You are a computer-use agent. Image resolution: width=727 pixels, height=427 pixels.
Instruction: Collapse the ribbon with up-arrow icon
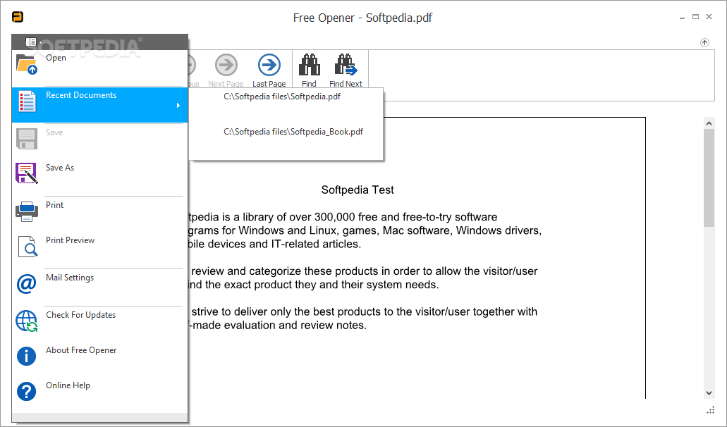pyautogui.click(x=704, y=42)
